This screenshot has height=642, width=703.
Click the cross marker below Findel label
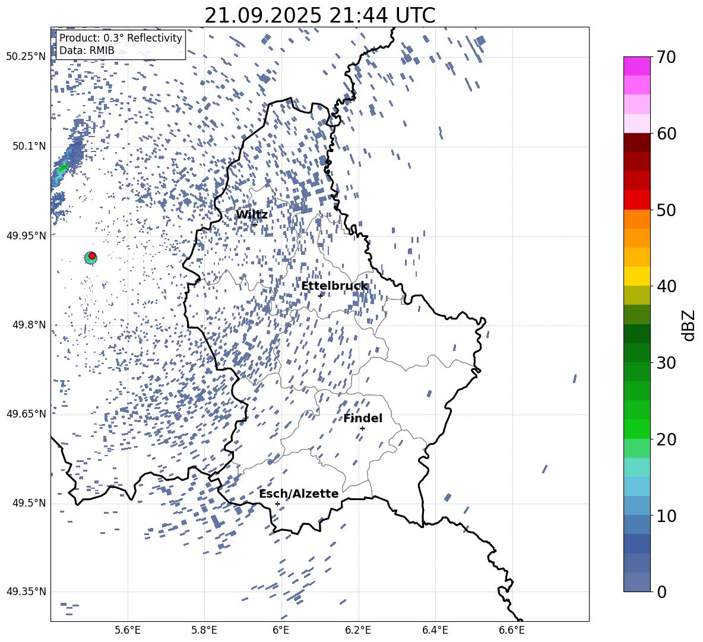coord(362,428)
